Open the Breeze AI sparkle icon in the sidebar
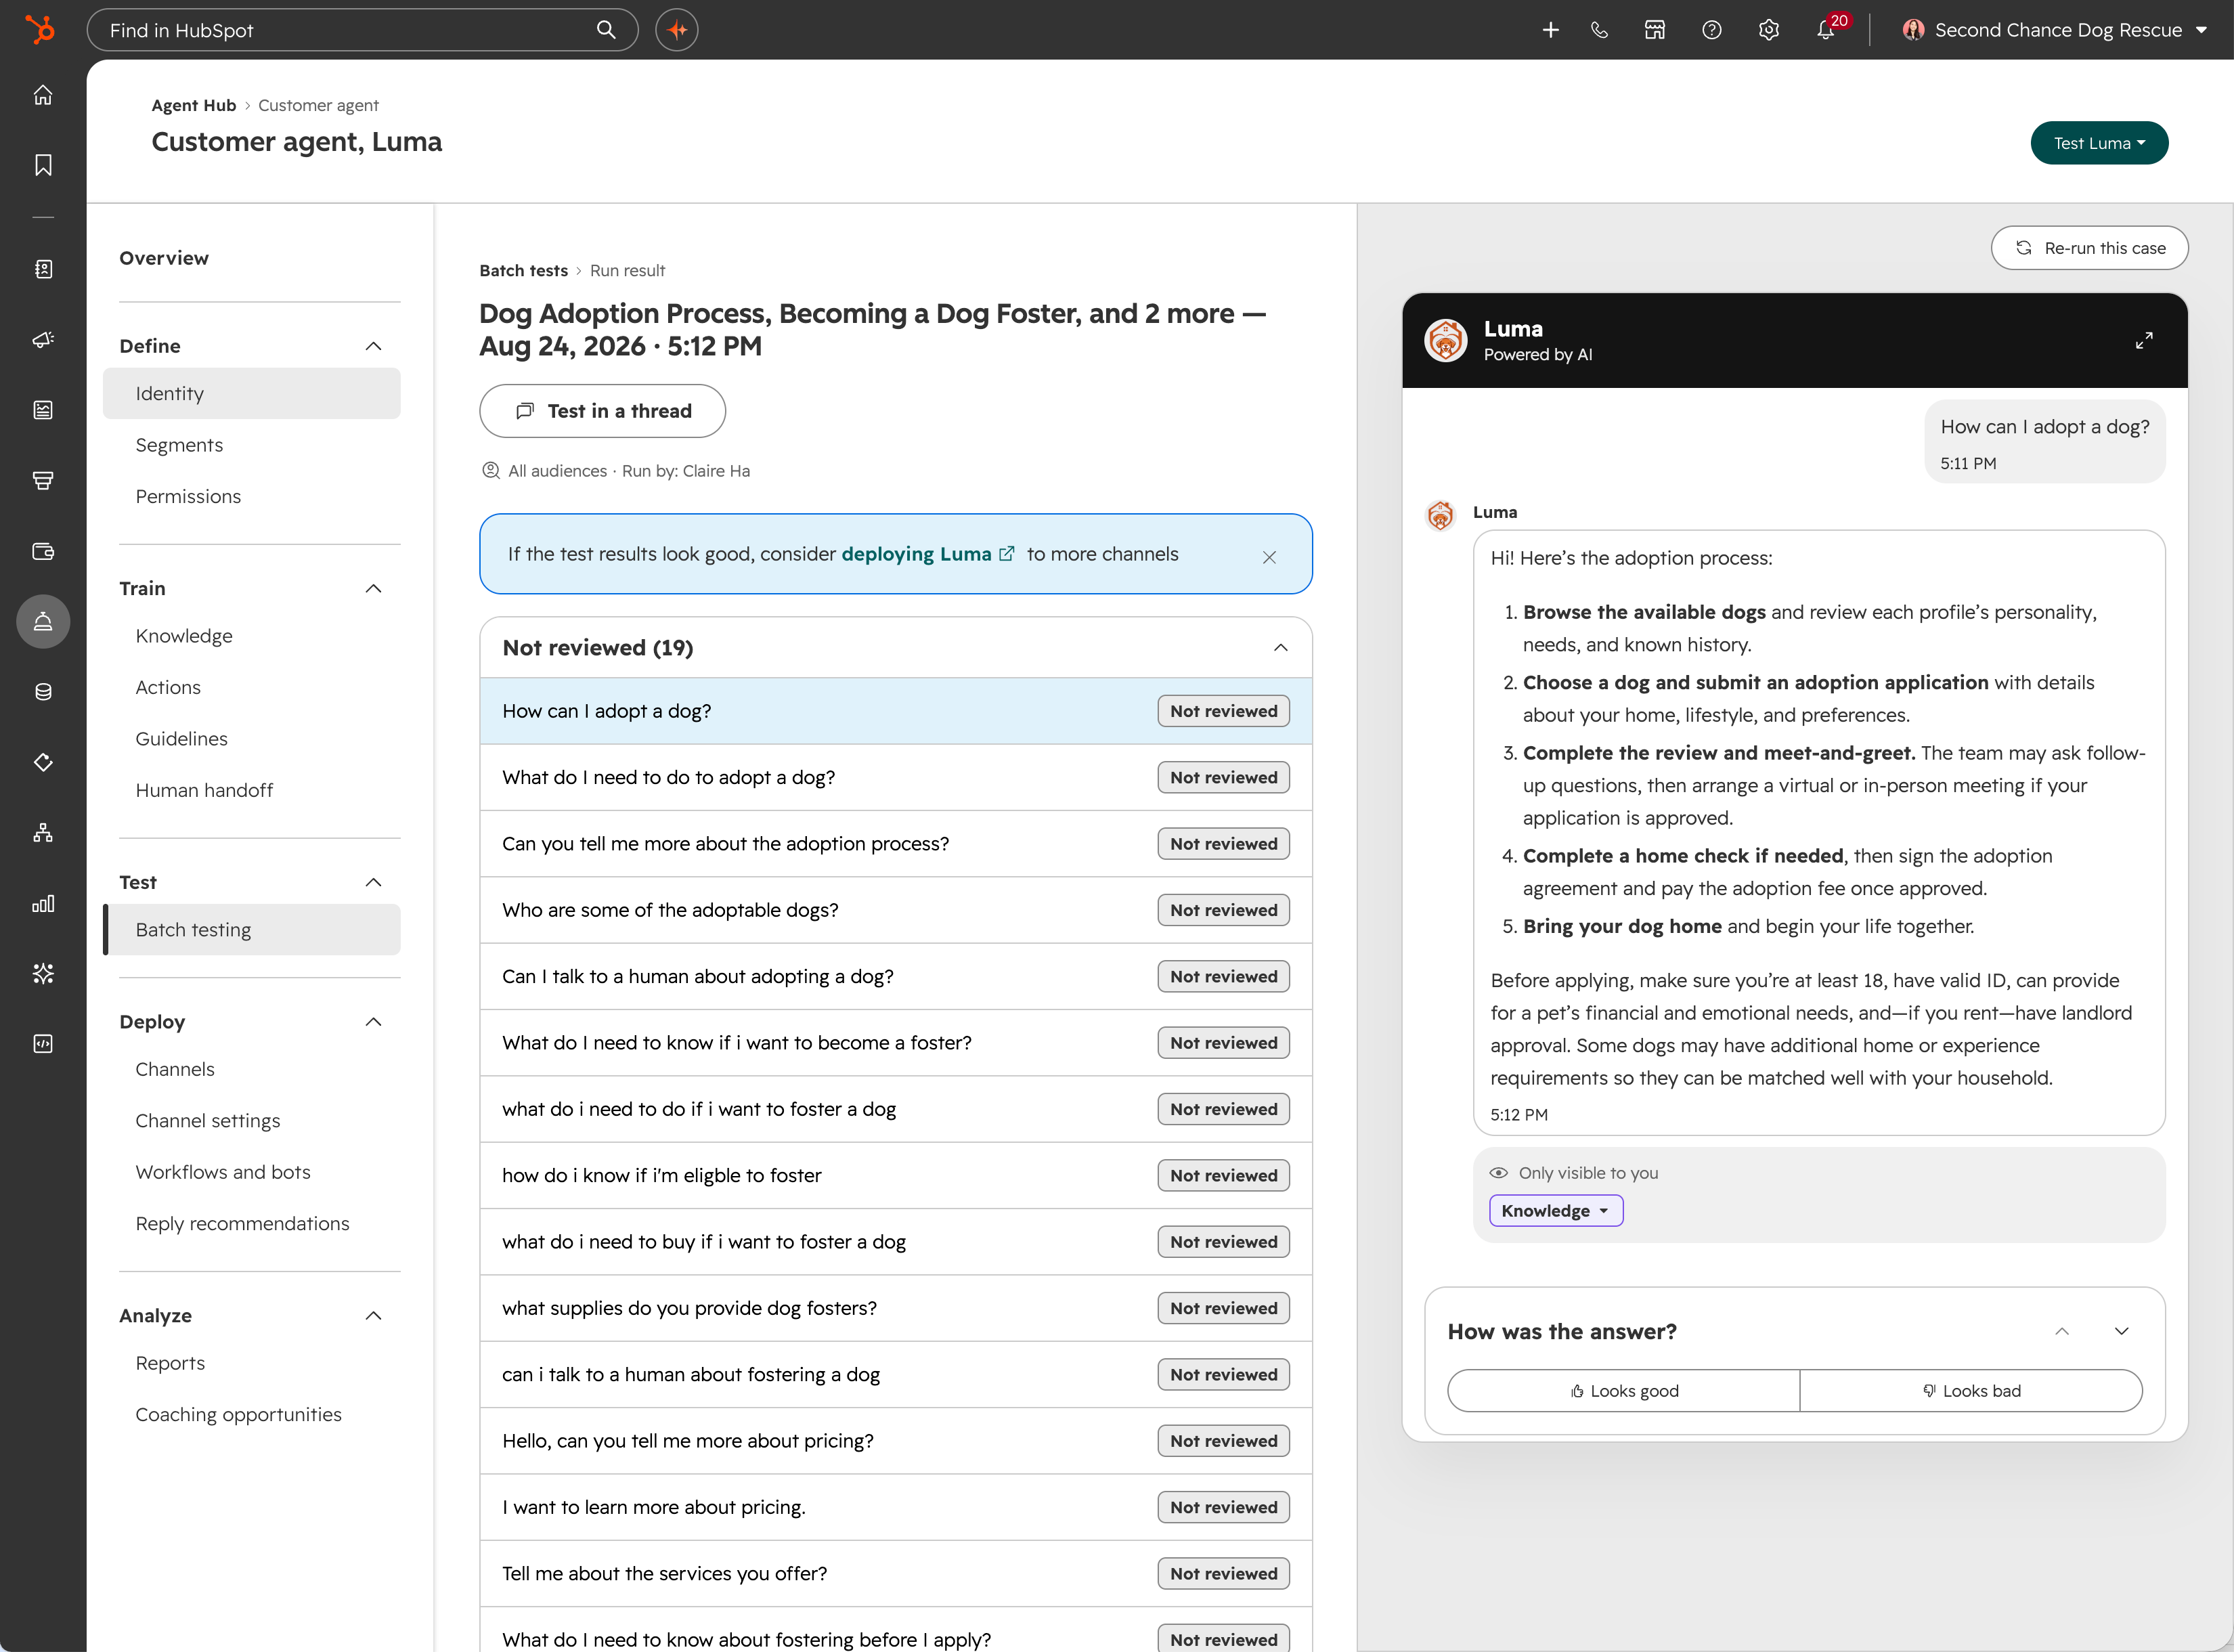The image size is (2234, 1652). (x=43, y=974)
